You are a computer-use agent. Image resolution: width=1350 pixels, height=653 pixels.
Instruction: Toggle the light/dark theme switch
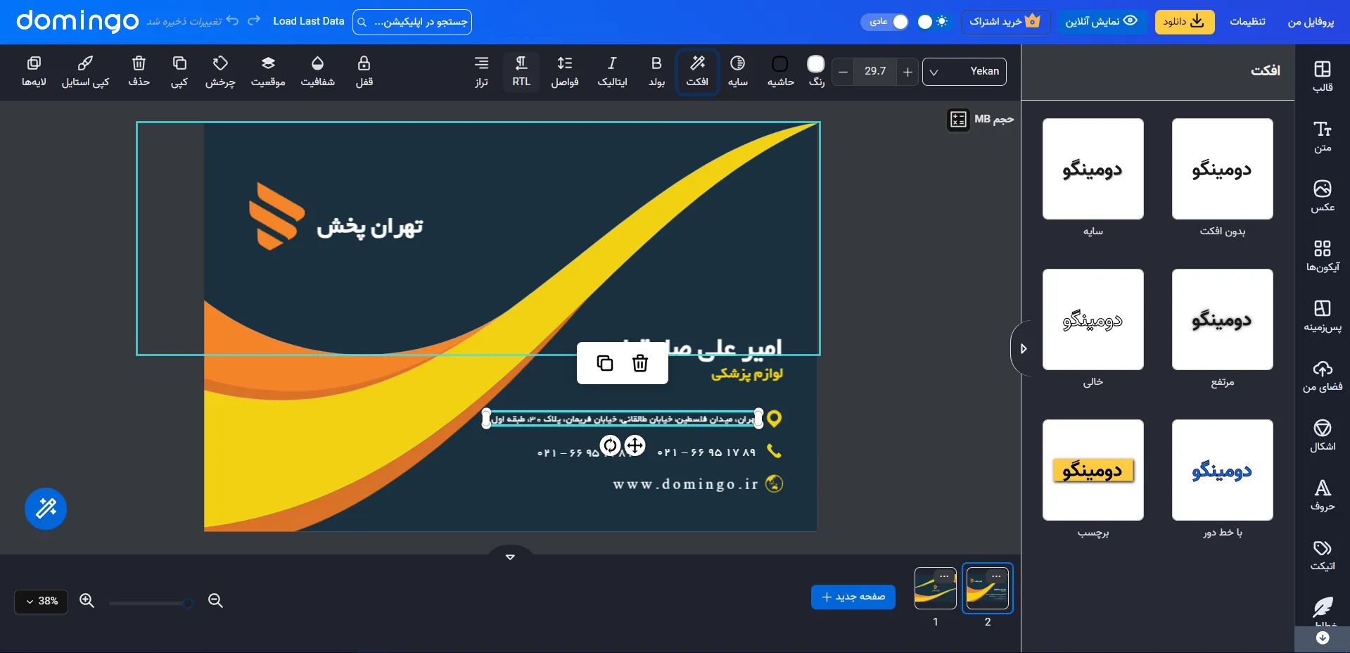pyautogui.click(x=933, y=22)
